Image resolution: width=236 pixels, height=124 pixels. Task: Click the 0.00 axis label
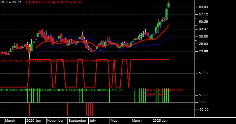point(202,102)
